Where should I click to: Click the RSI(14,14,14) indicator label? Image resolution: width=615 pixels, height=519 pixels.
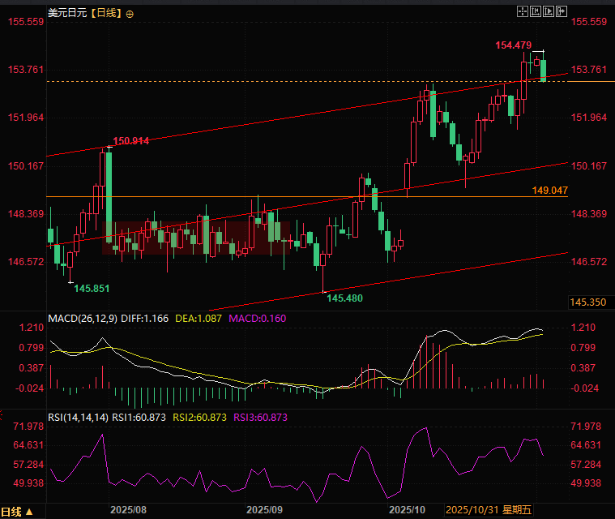pos(78,418)
